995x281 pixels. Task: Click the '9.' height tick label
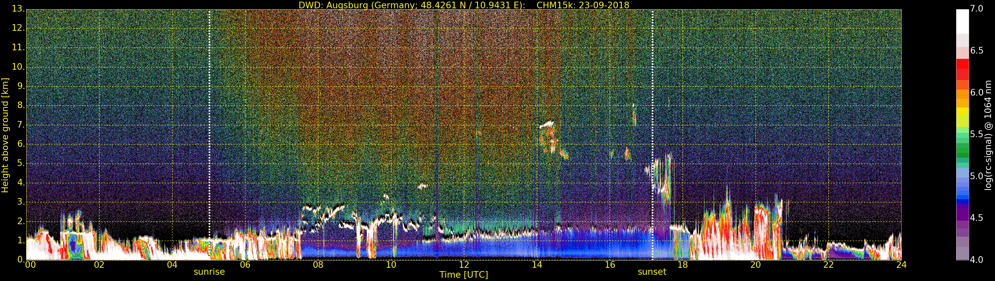(x=21, y=86)
